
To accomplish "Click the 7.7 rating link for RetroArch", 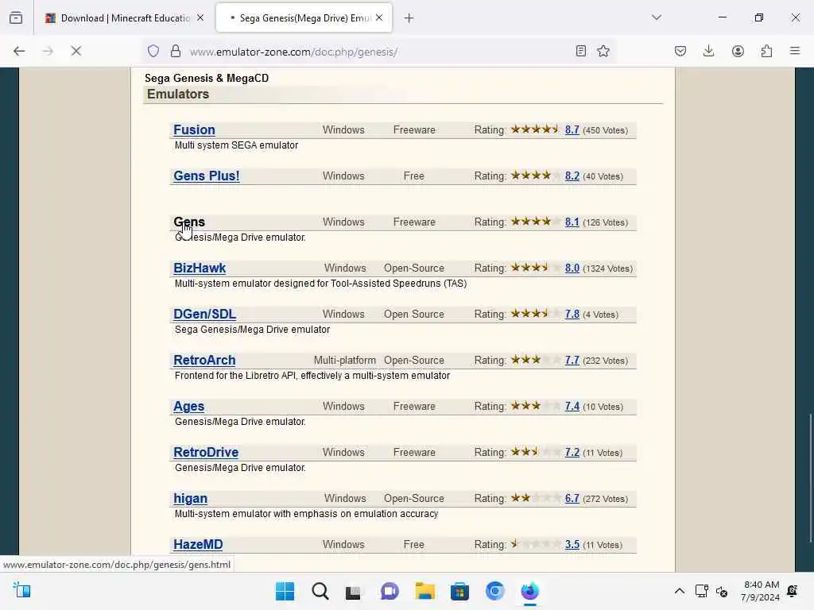I will click(572, 361).
